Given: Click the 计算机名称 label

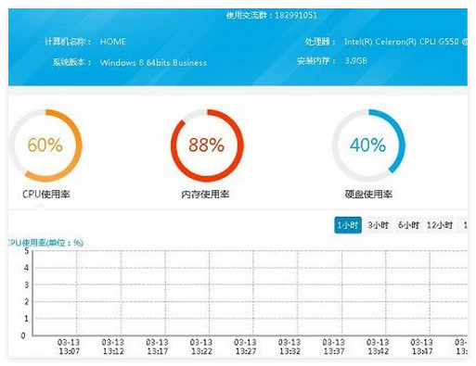Looking at the screenshot, I should click(68, 42).
